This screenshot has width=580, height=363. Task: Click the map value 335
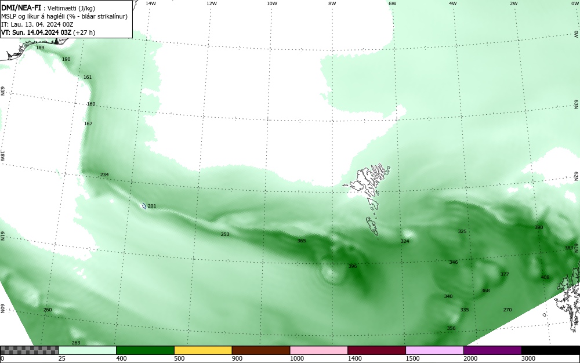[x=464, y=310]
